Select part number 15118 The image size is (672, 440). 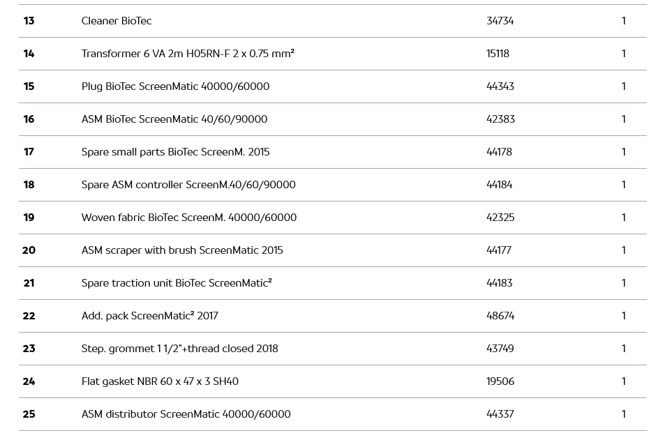click(498, 54)
